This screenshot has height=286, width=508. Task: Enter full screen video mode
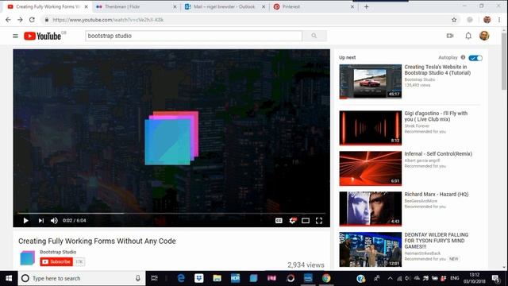click(319, 221)
